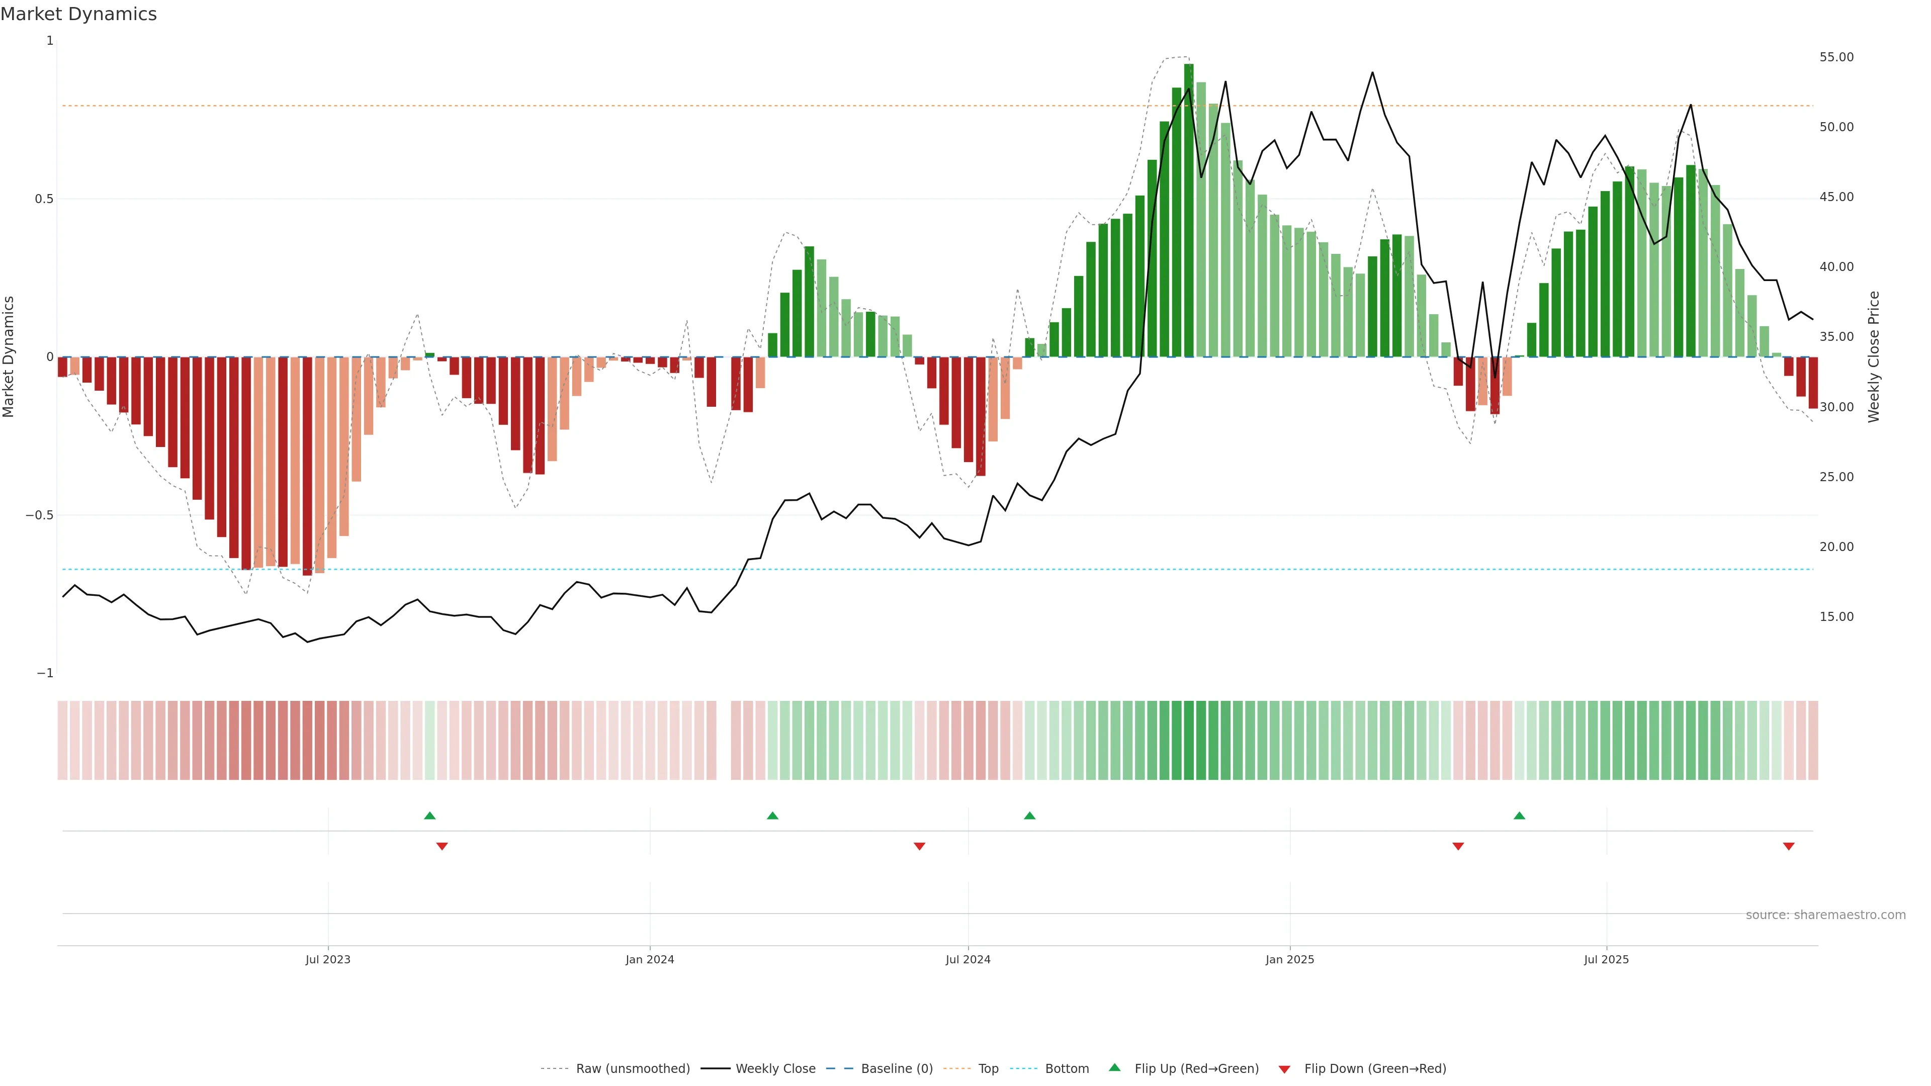Click the green flip-up marker near March 2024
The image size is (1931, 1086).
[x=772, y=816]
